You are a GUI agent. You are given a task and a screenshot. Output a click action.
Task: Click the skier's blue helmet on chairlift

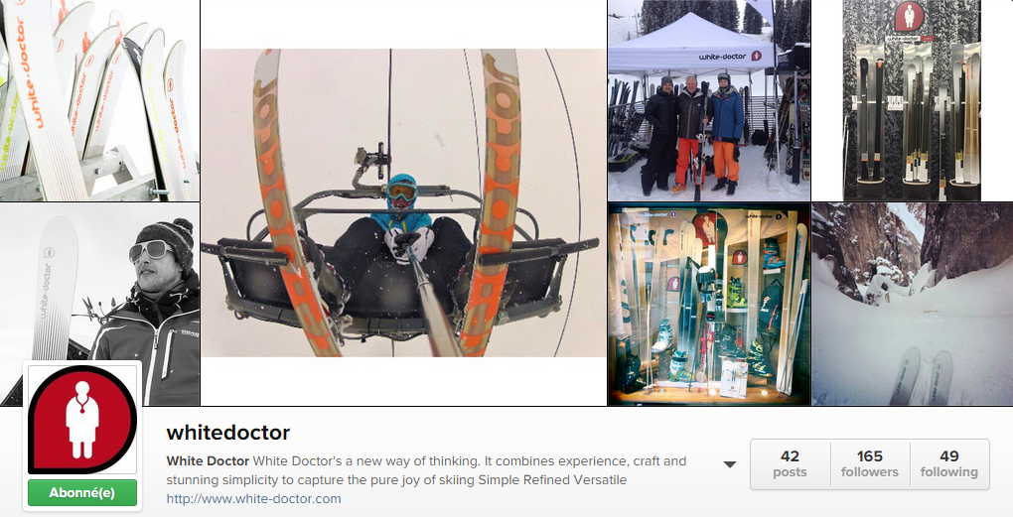pos(402,184)
